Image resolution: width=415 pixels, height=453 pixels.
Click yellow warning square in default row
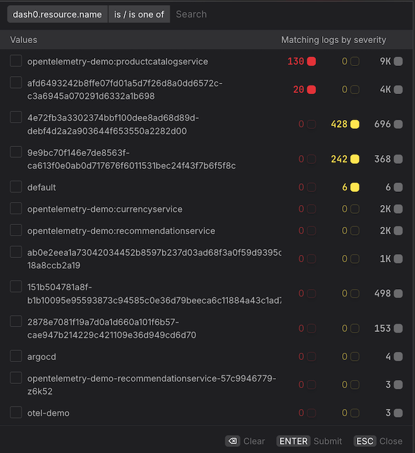coord(355,187)
